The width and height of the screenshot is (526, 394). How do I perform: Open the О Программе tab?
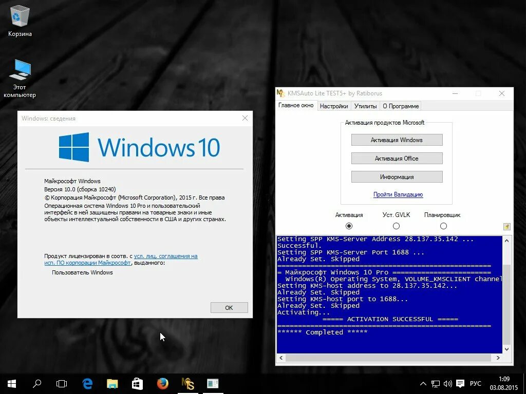401,106
